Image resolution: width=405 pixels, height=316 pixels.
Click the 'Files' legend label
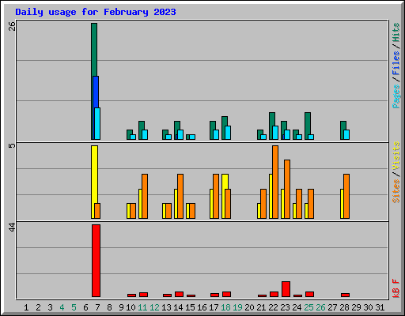point(396,62)
